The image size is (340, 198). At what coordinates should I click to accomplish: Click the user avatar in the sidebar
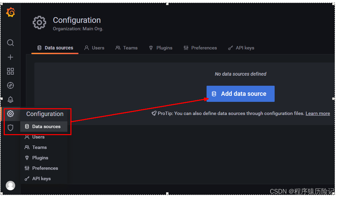[x=10, y=186]
